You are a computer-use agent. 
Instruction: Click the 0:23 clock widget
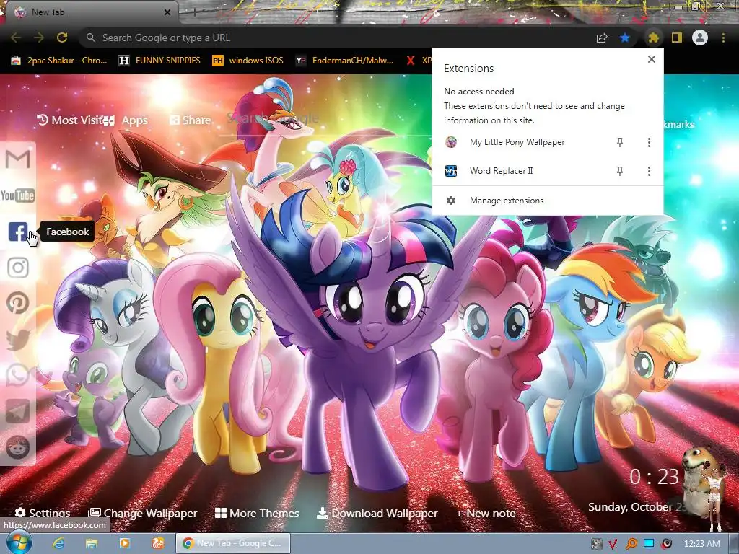click(x=654, y=477)
